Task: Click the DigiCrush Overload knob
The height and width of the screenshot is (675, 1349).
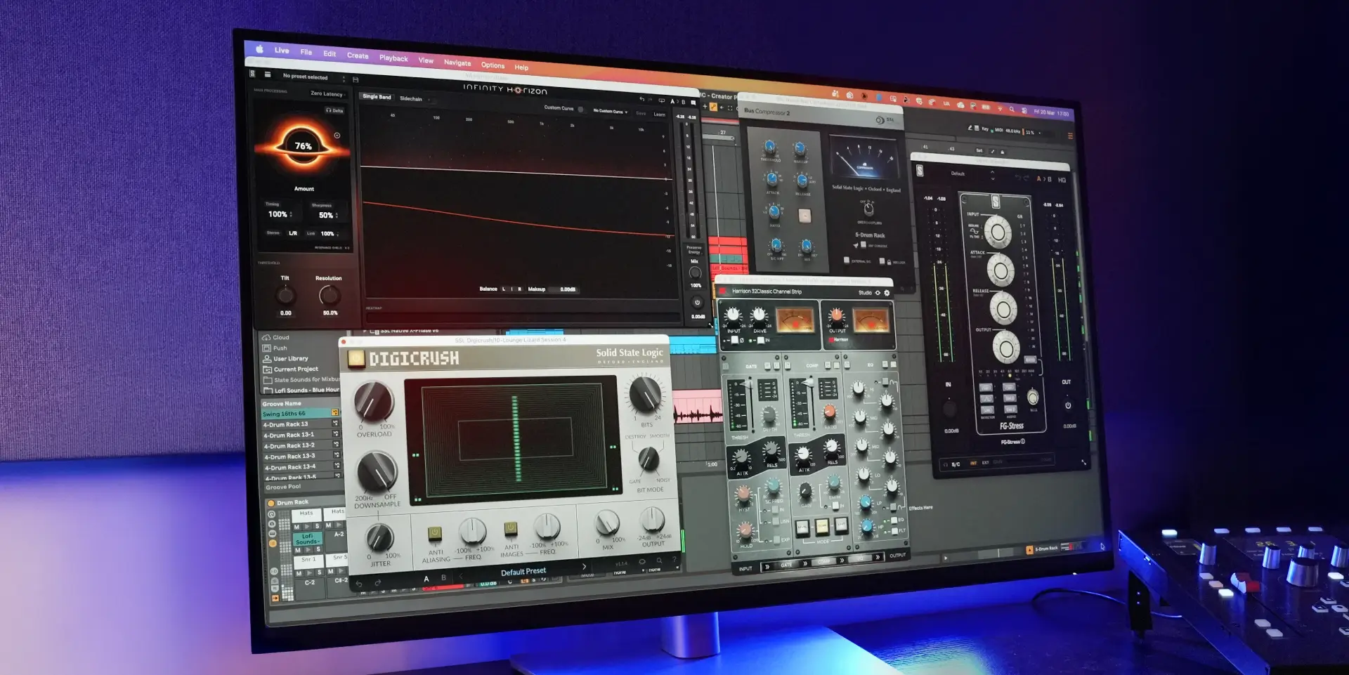Action: click(374, 400)
